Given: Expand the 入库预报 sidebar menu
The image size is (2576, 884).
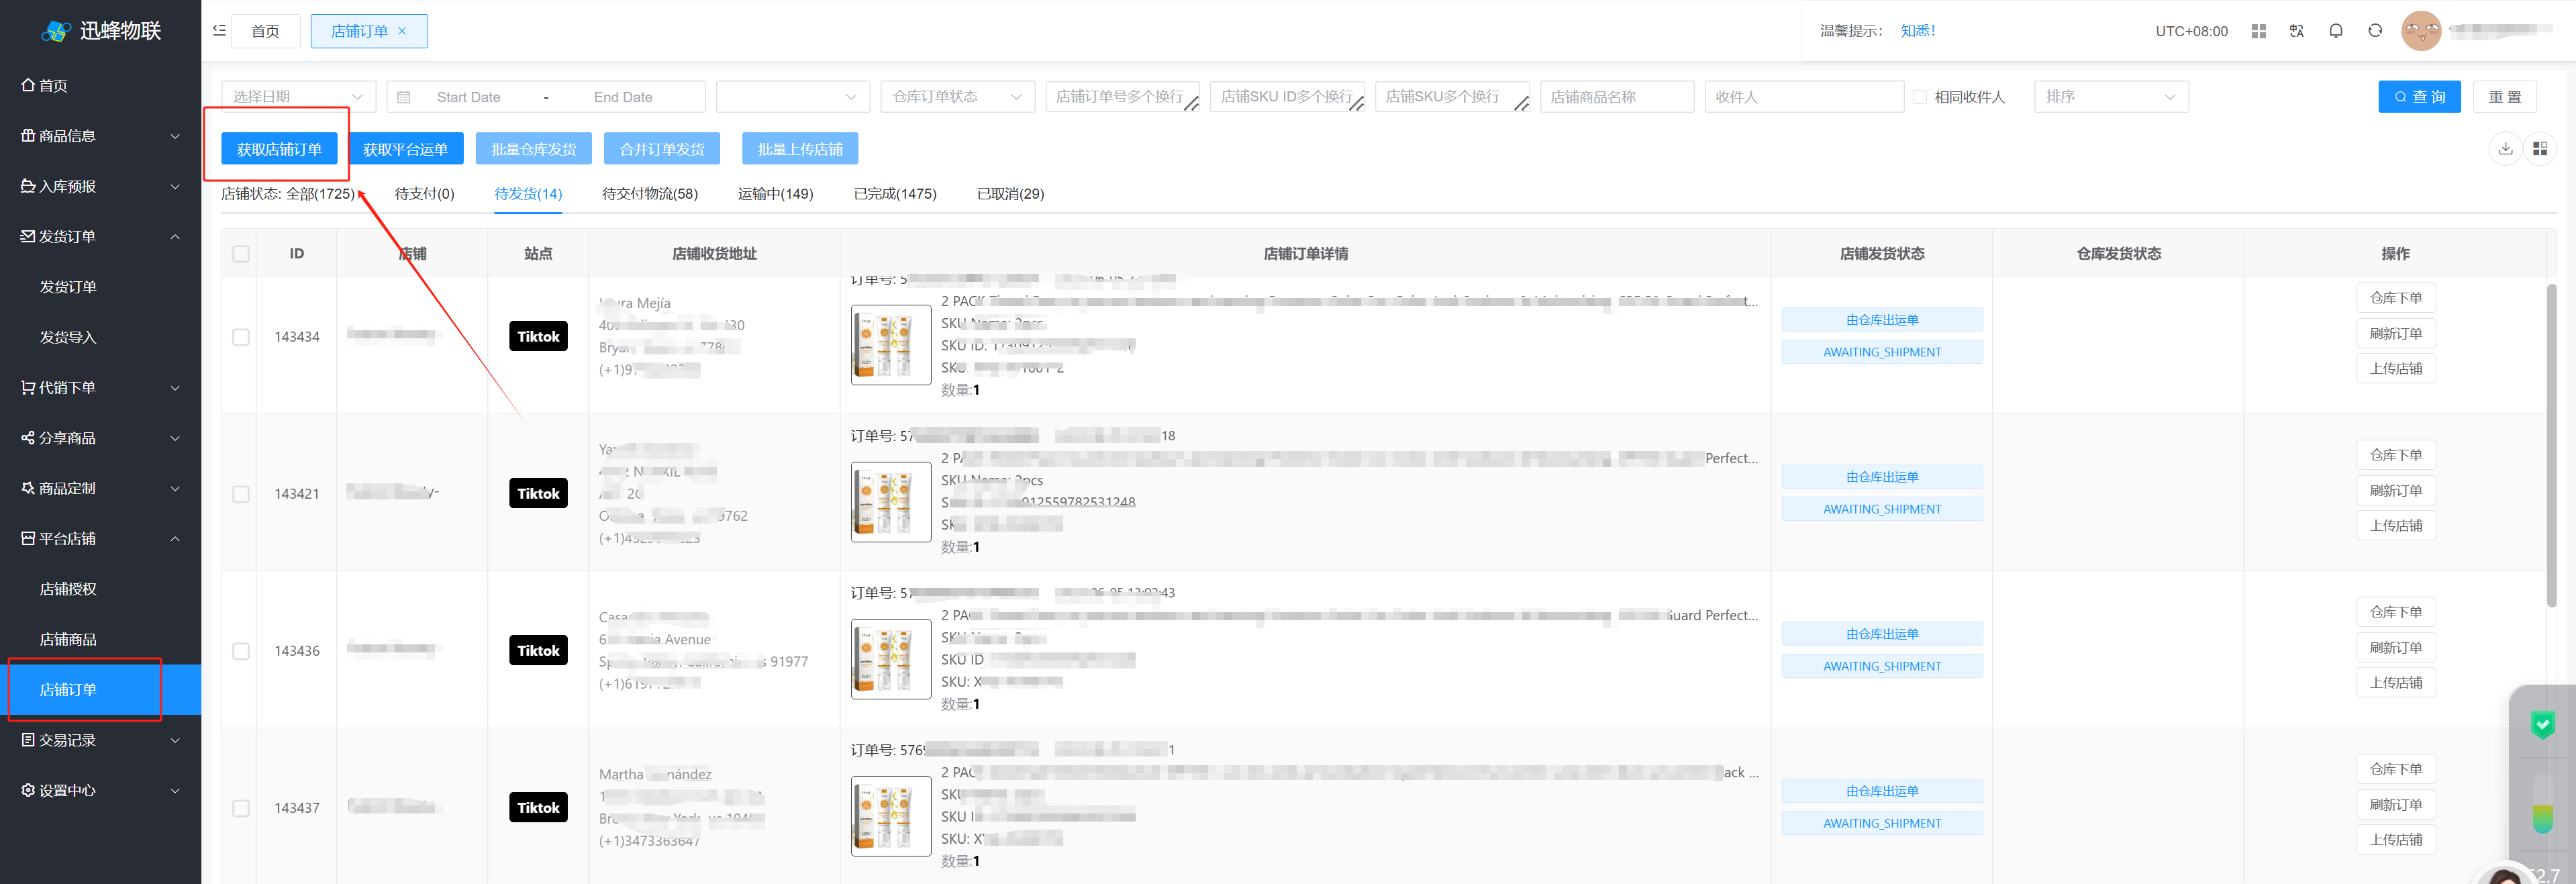Looking at the screenshot, I should [x=100, y=186].
